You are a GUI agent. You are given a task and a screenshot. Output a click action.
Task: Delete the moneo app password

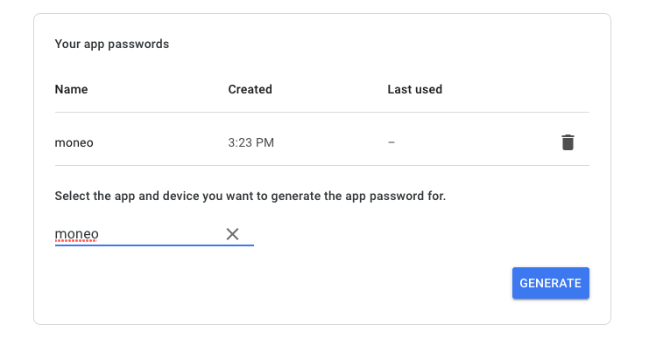click(x=568, y=142)
